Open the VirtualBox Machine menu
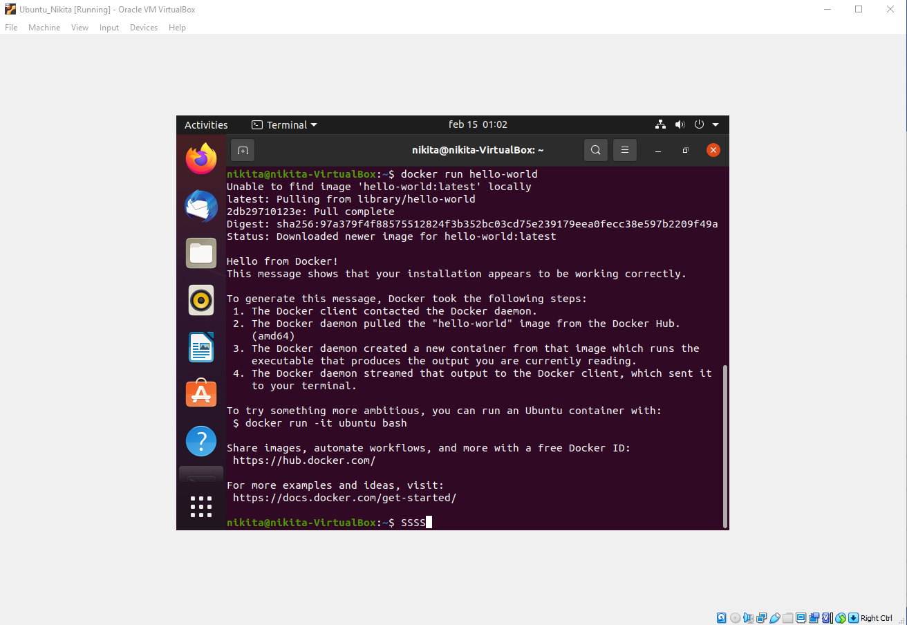The image size is (907, 625). 44,28
